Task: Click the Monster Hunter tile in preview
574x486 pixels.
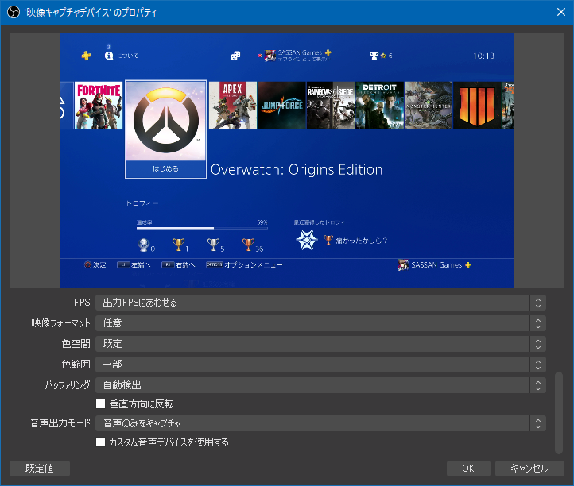Action: 429,106
